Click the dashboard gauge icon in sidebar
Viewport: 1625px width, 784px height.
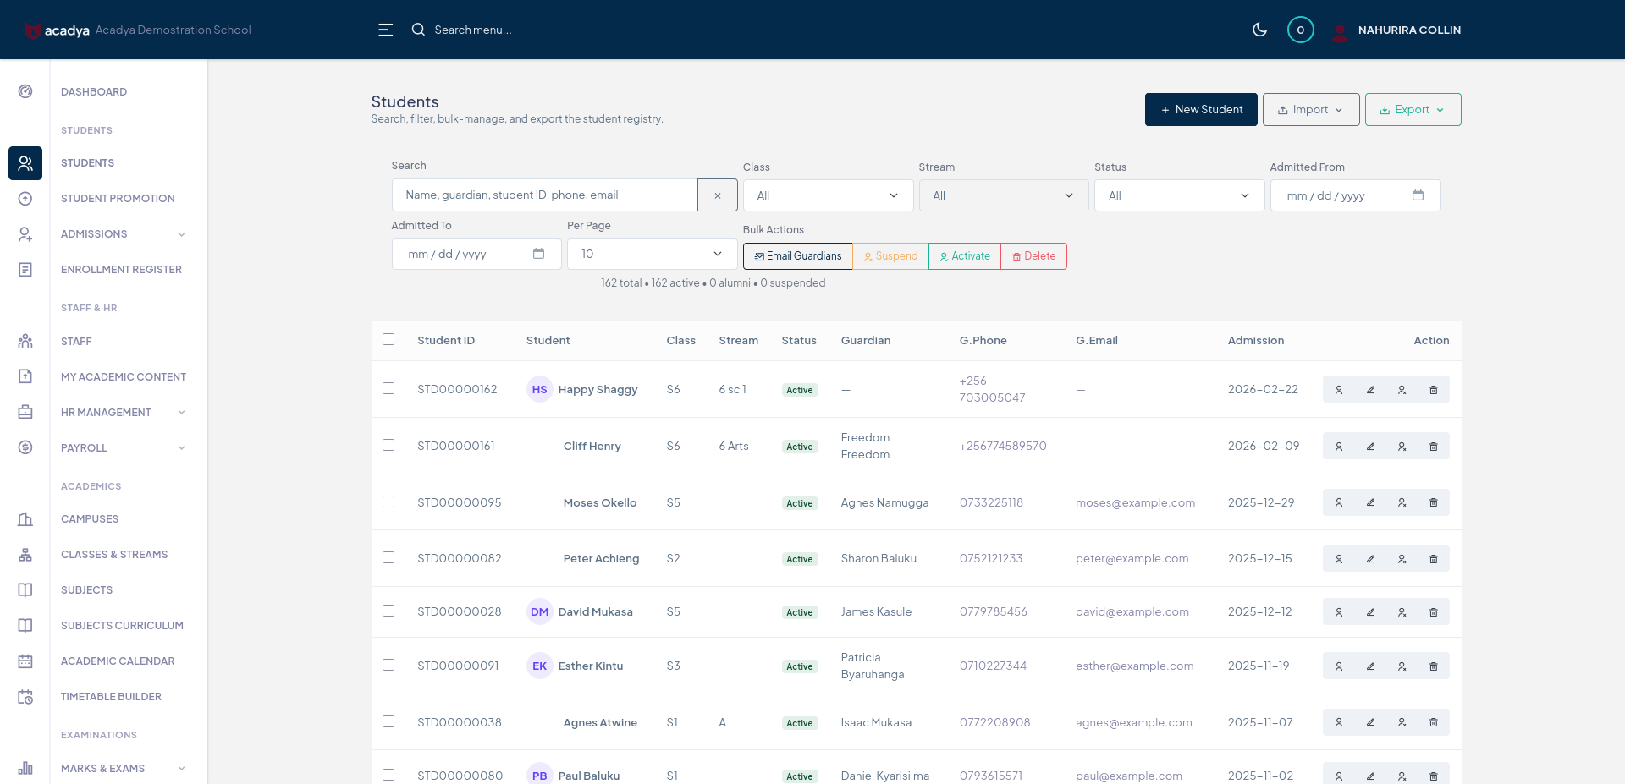click(x=25, y=91)
